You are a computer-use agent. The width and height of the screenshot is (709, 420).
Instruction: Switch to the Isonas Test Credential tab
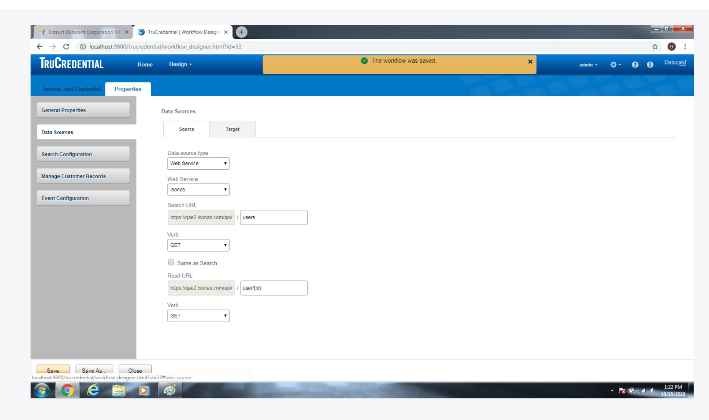[x=72, y=89]
